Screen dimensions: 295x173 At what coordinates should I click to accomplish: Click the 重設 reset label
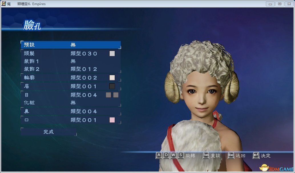coord(216,156)
